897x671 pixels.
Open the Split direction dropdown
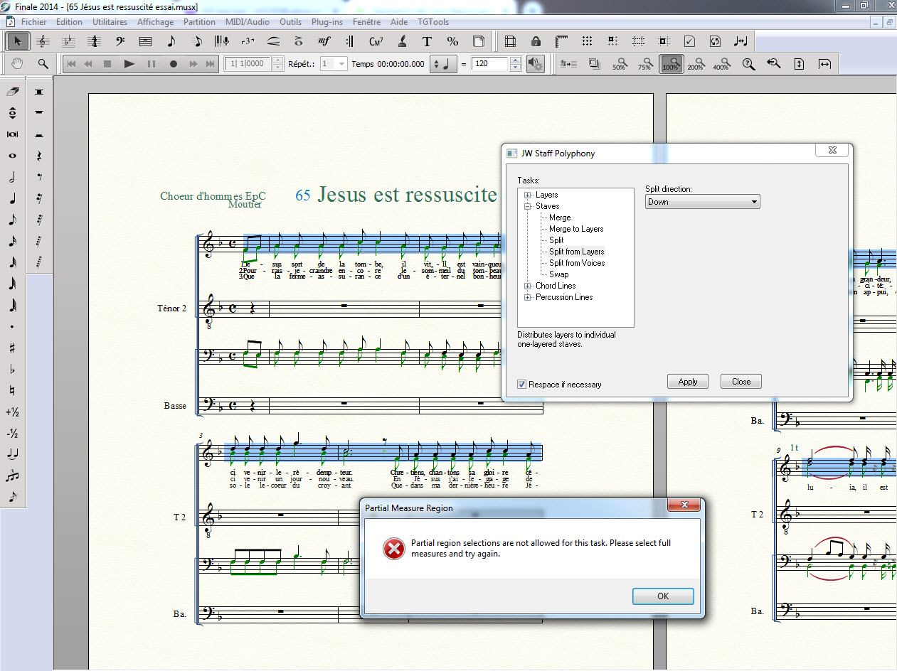(702, 202)
